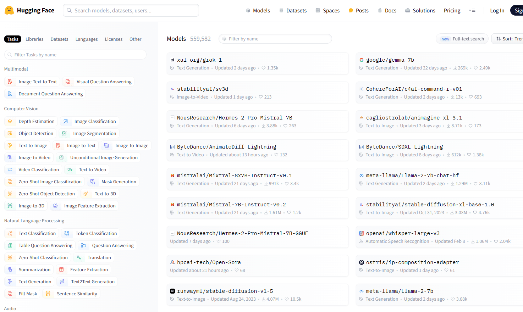Click the Table Question Answering icon
The height and width of the screenshot is (312, 523).
pyautogui.click(x=10, y=245)
